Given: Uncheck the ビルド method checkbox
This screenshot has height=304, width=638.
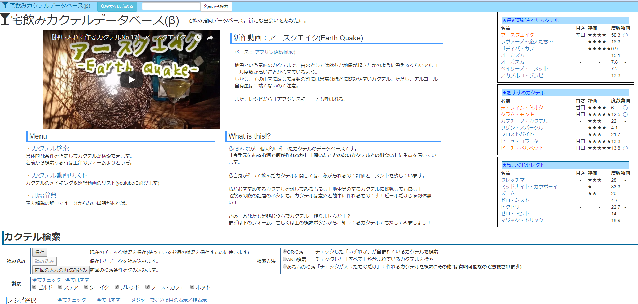Looking at the screenshot, I should [34, 287].
